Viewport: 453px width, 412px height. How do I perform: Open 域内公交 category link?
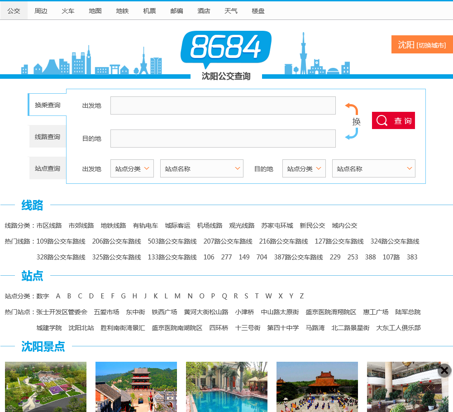coord(345,225)
